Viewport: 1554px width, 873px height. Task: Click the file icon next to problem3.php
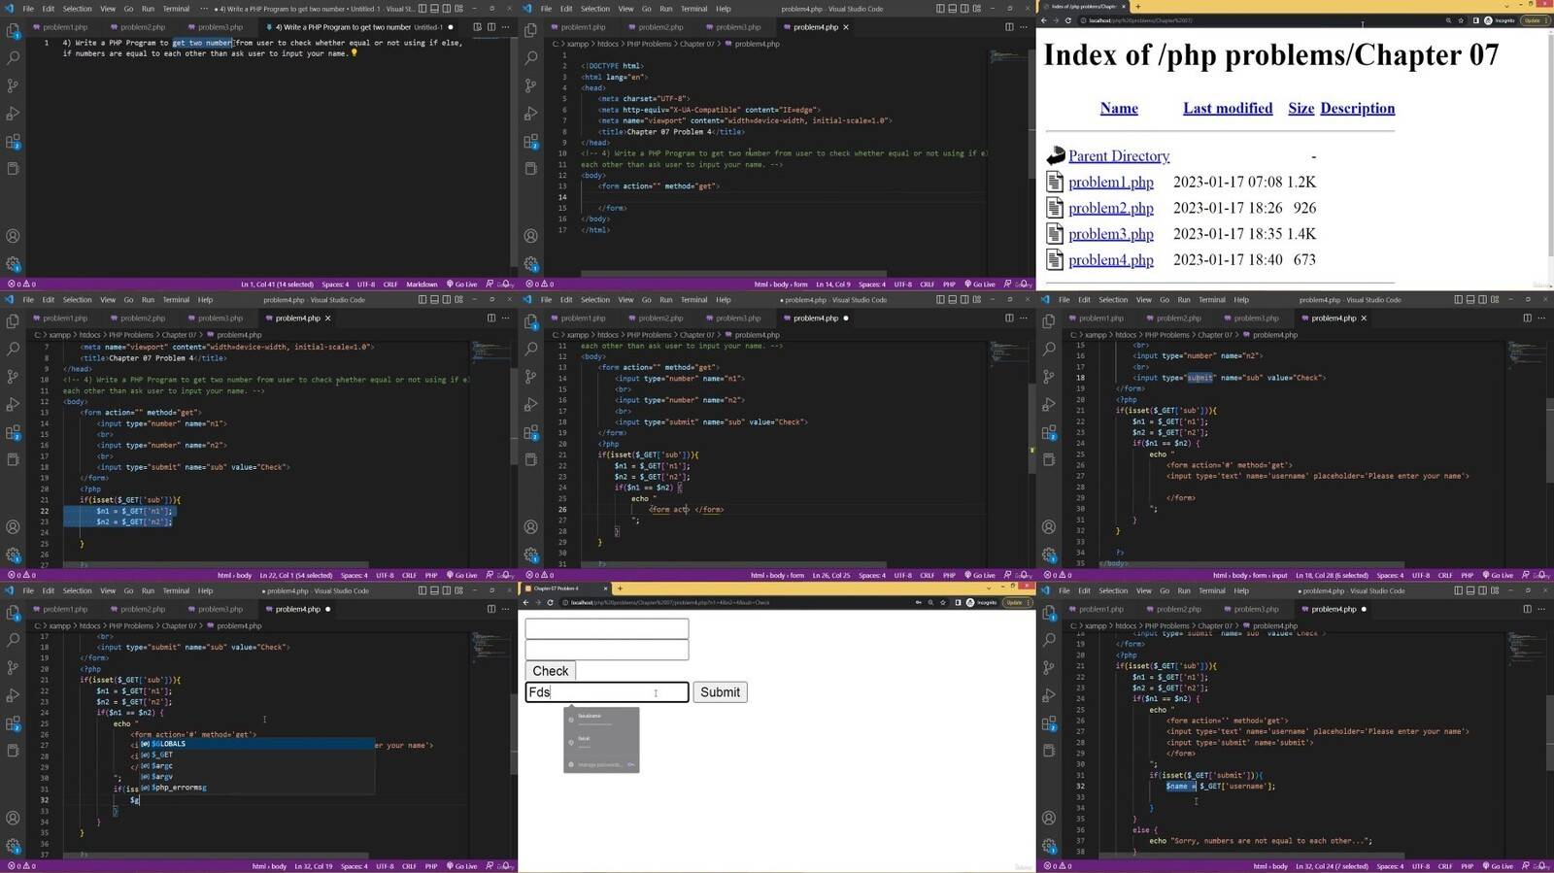click(1055, 234)
